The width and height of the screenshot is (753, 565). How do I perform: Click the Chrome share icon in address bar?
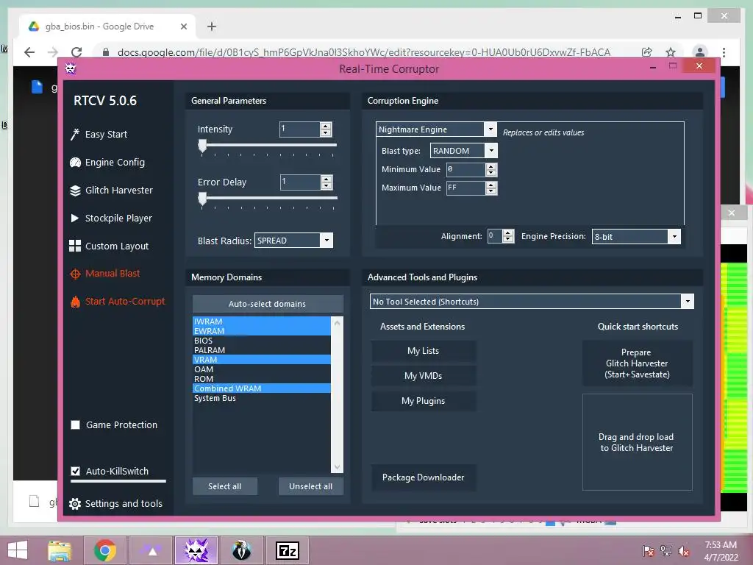coord(647,52)
